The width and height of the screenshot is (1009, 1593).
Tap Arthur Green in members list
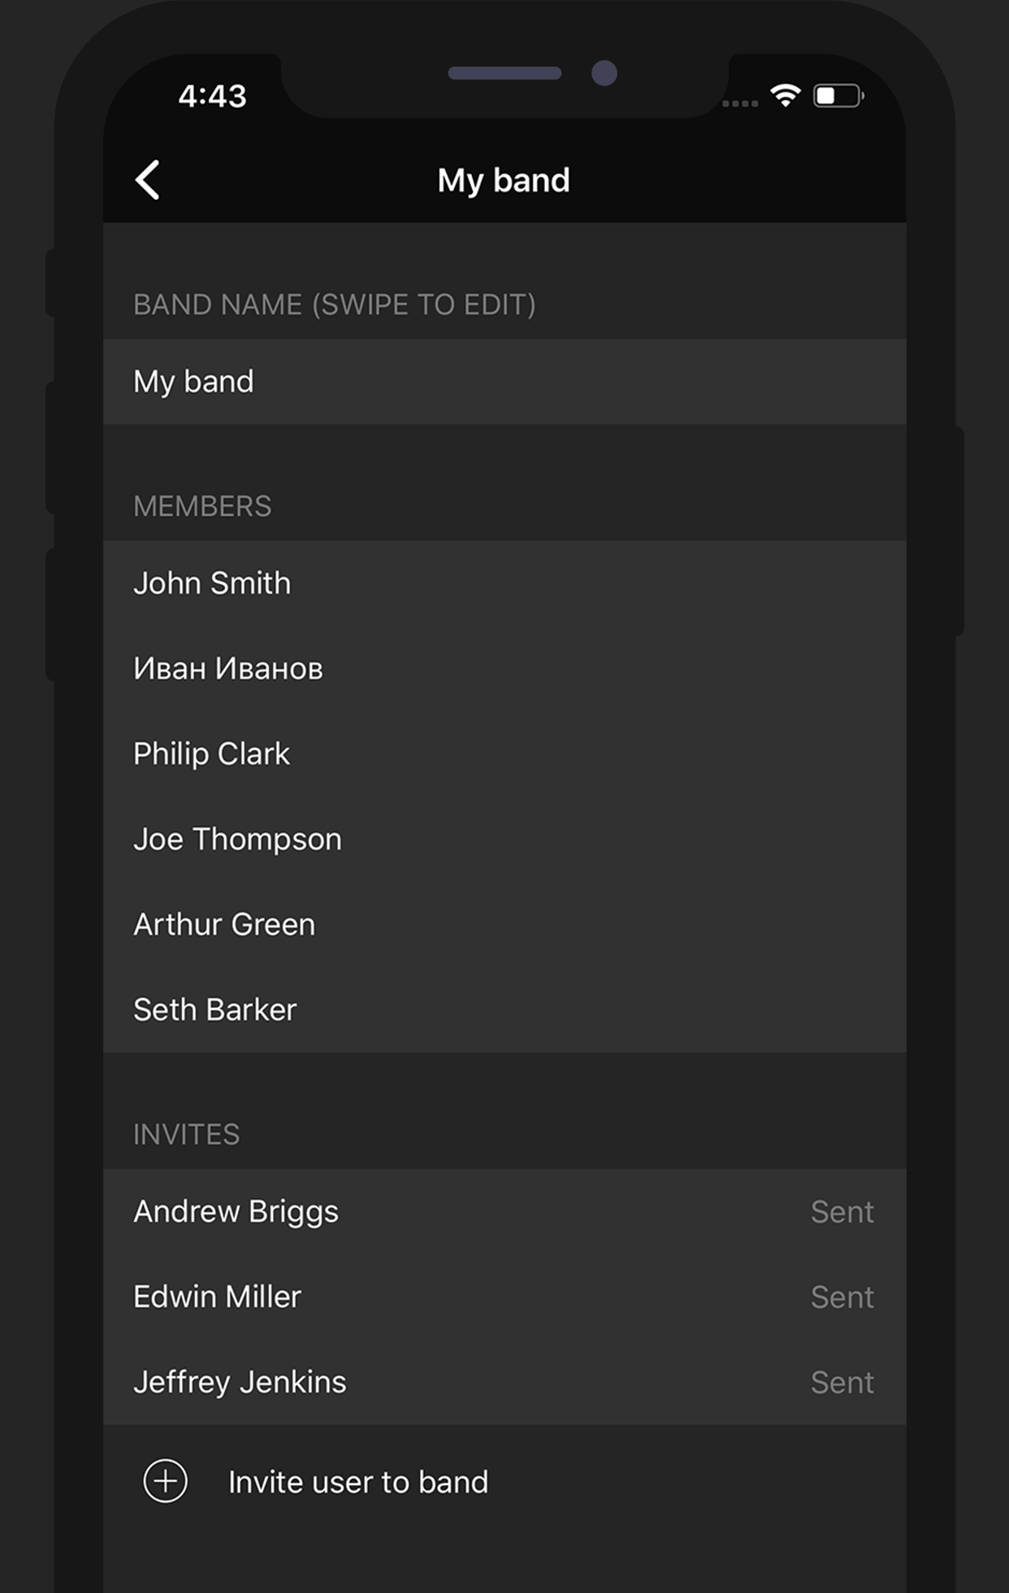505,924
